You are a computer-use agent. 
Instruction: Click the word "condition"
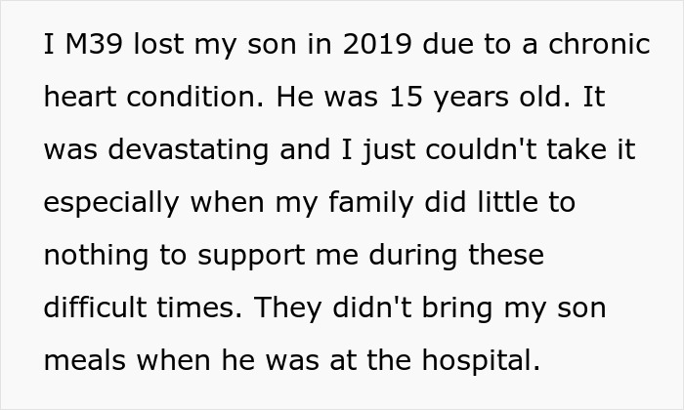point(190,99)
